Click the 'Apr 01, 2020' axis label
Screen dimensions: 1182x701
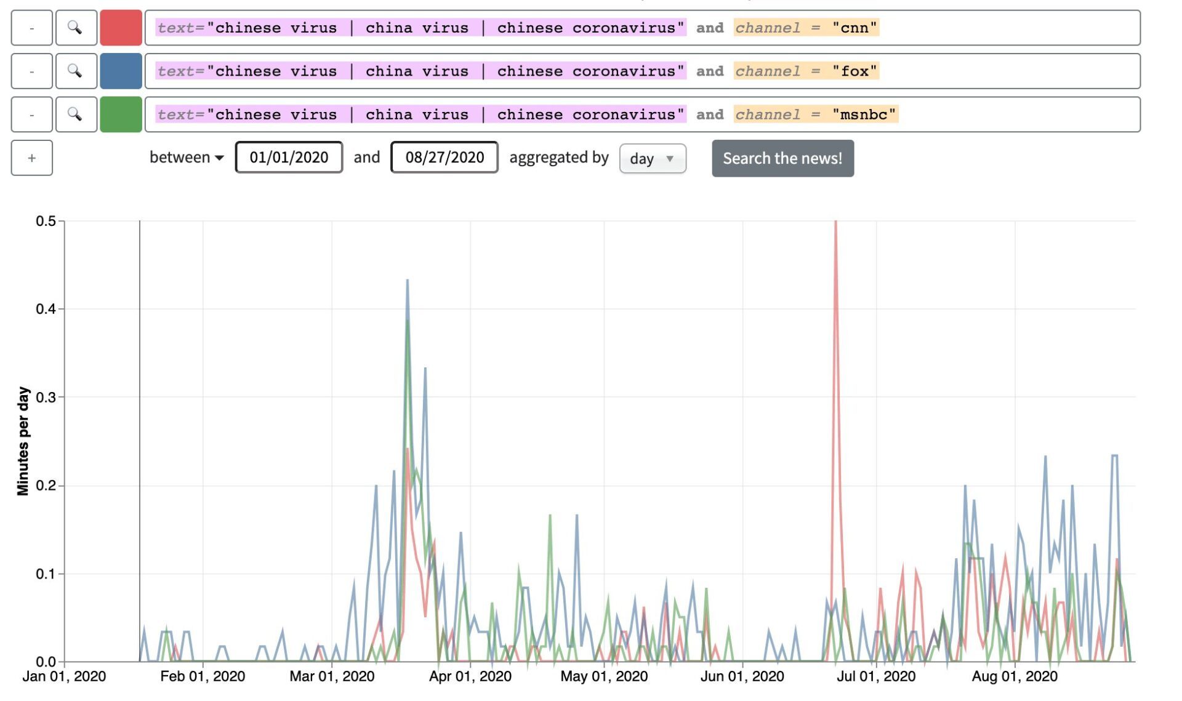pos(470,676)
